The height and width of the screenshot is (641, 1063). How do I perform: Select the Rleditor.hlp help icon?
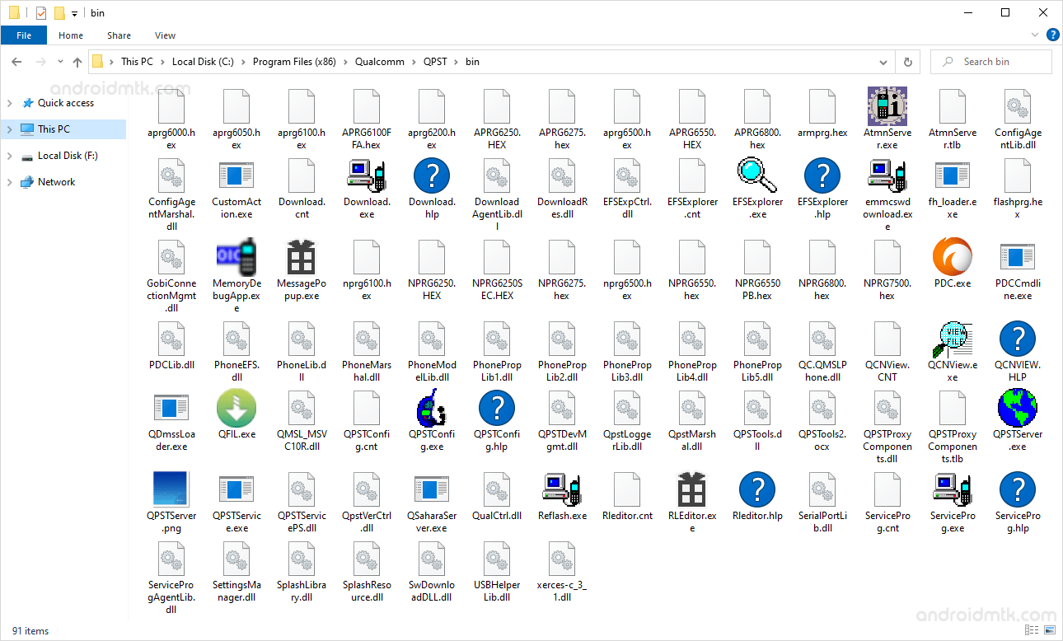[x=757, y=489]
